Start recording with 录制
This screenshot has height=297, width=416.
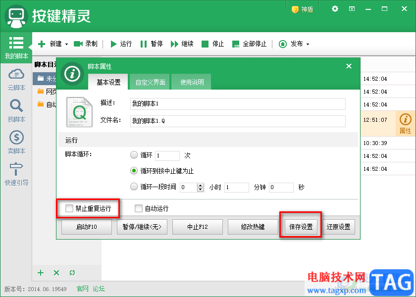click(85, 44)
